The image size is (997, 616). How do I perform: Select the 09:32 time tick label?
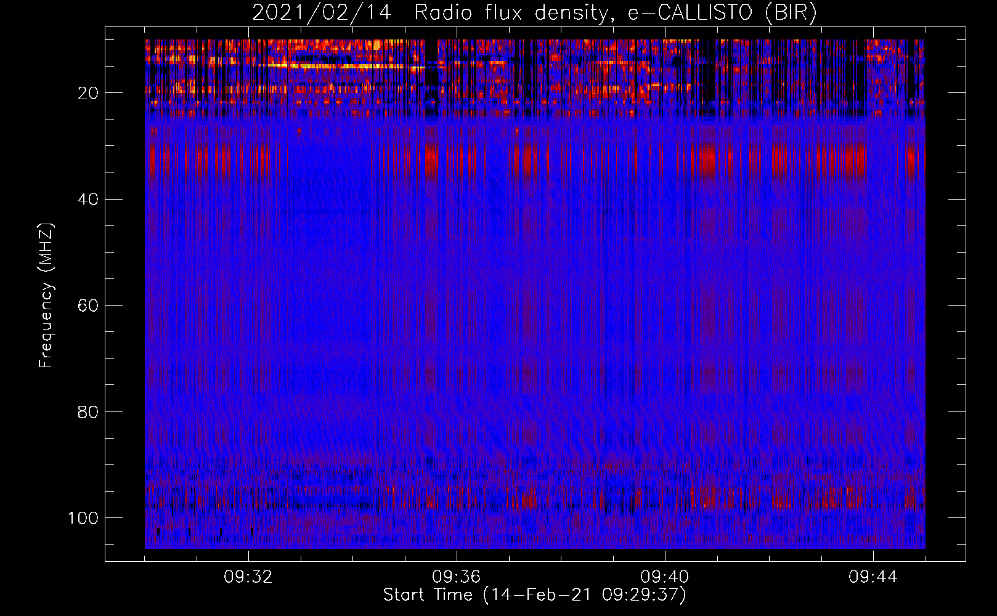tap(248, 577)
